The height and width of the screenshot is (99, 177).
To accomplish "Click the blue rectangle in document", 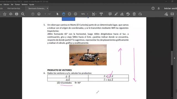I will [x=68, y=19].
